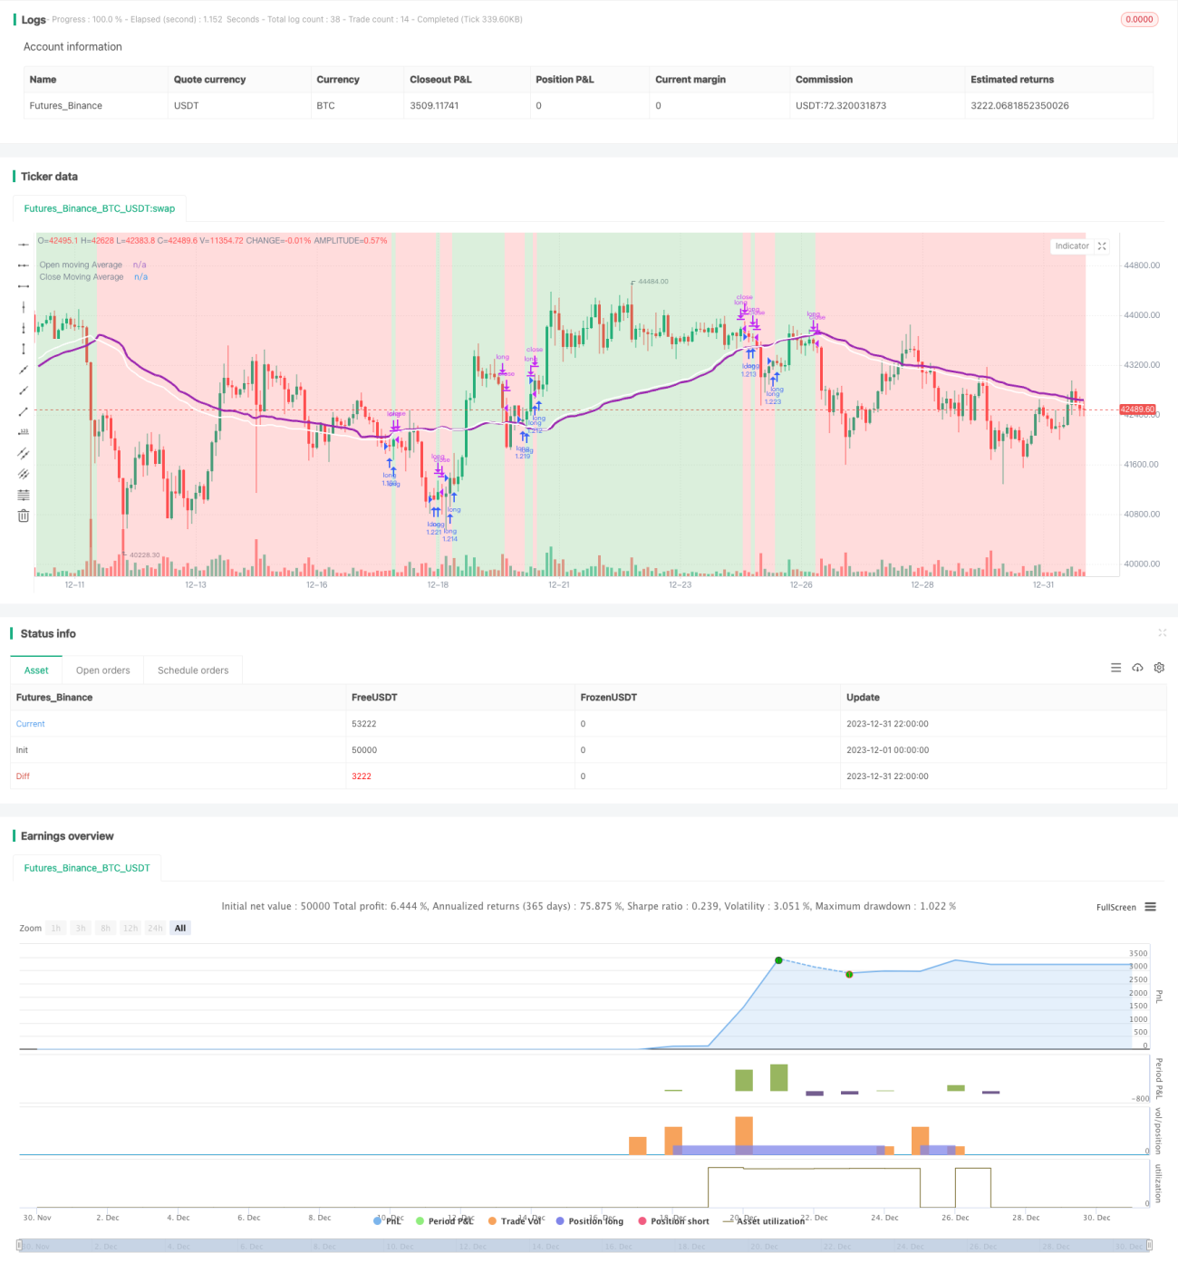Switch to the Open orders tab

click(x=102, y=670)
